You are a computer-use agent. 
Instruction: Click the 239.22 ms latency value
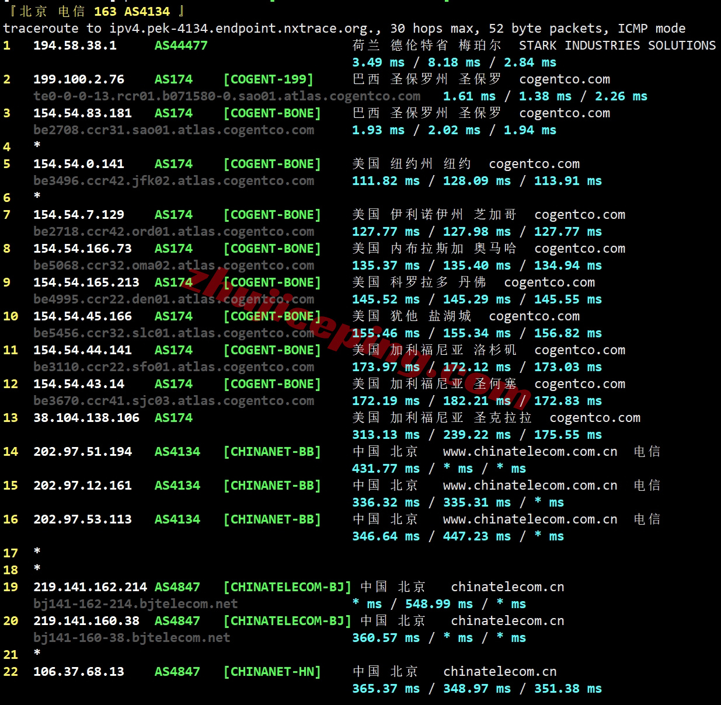point(477,434)
